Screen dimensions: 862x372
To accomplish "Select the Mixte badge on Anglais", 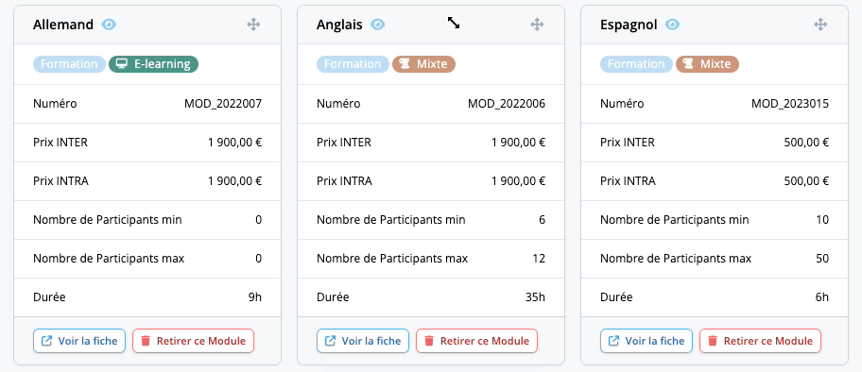I will click(423, 64).
